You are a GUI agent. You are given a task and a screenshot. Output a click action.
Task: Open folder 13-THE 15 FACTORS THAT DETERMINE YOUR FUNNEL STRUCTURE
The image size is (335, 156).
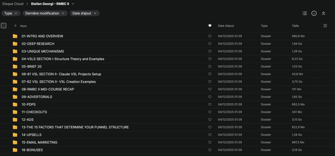pos(75,127)
